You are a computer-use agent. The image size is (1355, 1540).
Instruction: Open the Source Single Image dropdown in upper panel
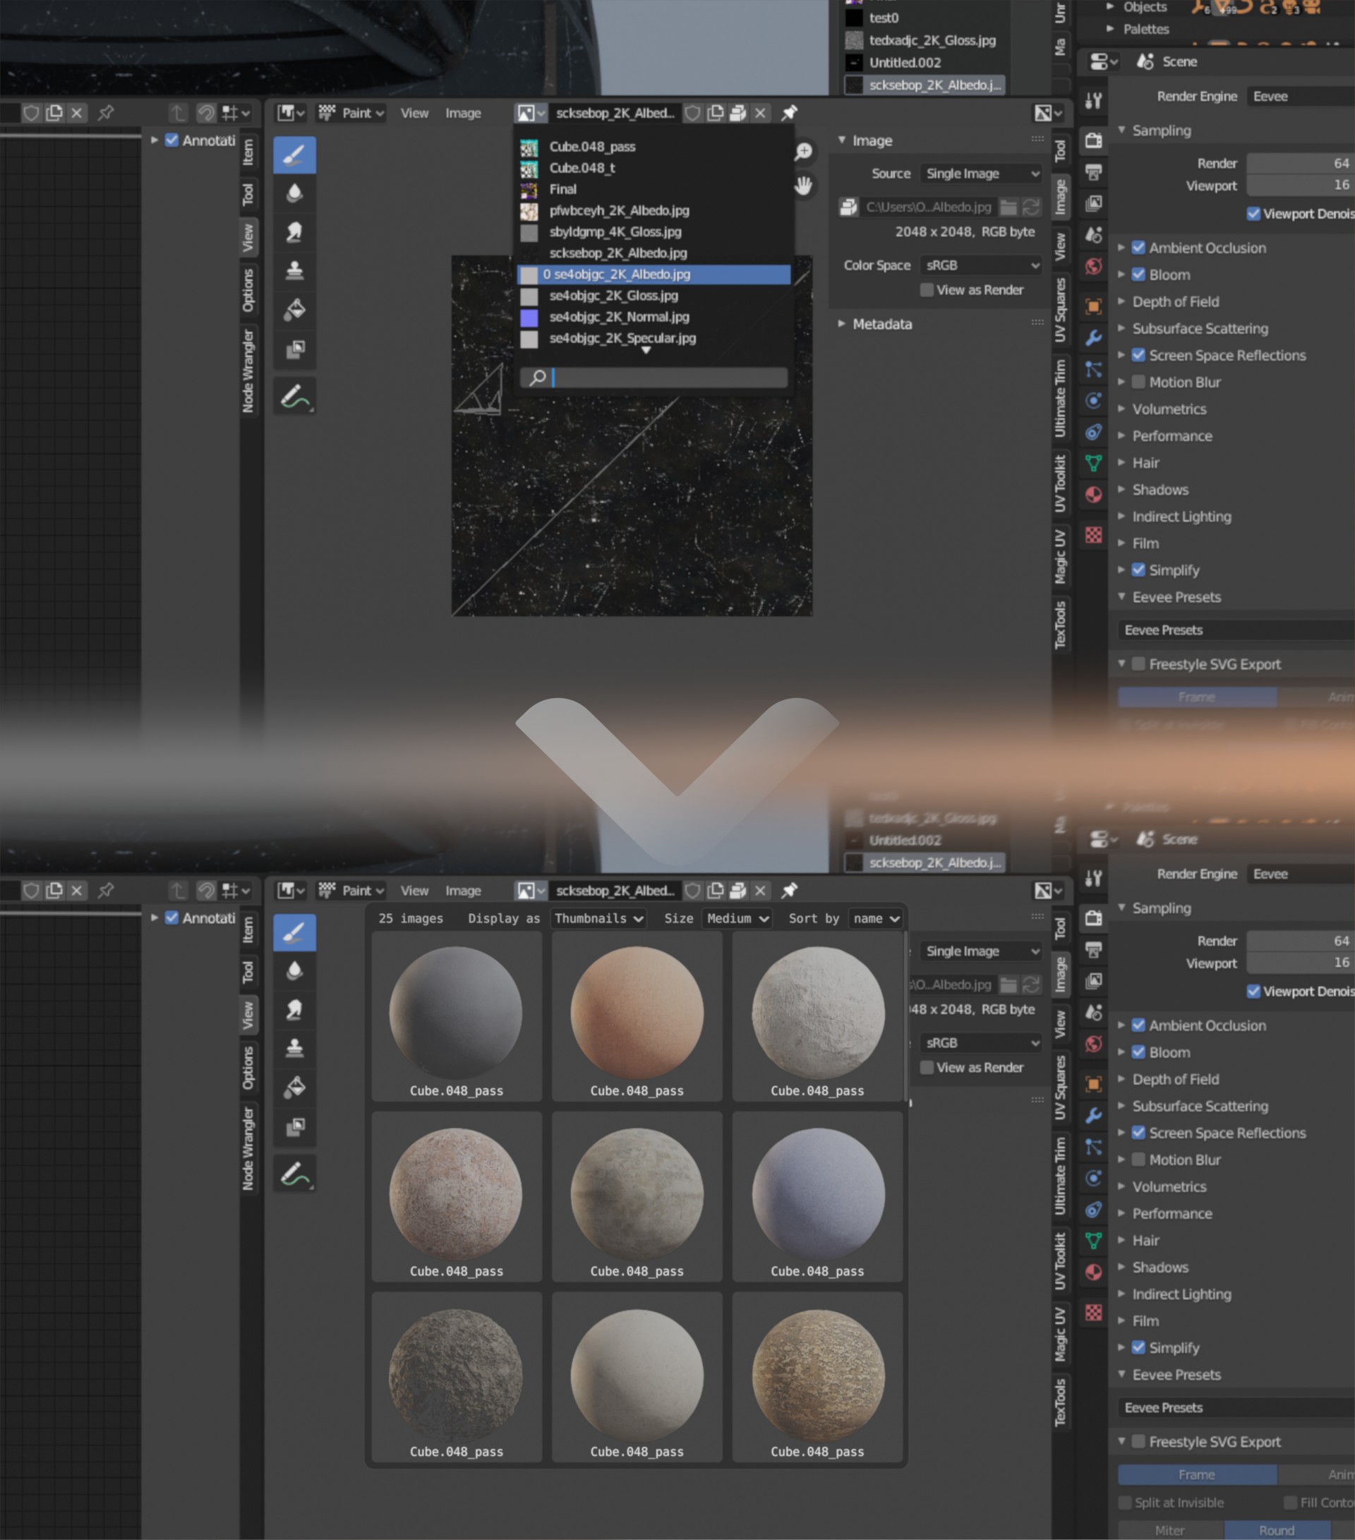pos(982,174)
